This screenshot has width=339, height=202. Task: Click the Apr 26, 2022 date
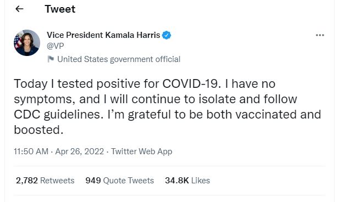pyautogui.click(x=80, y=151)
